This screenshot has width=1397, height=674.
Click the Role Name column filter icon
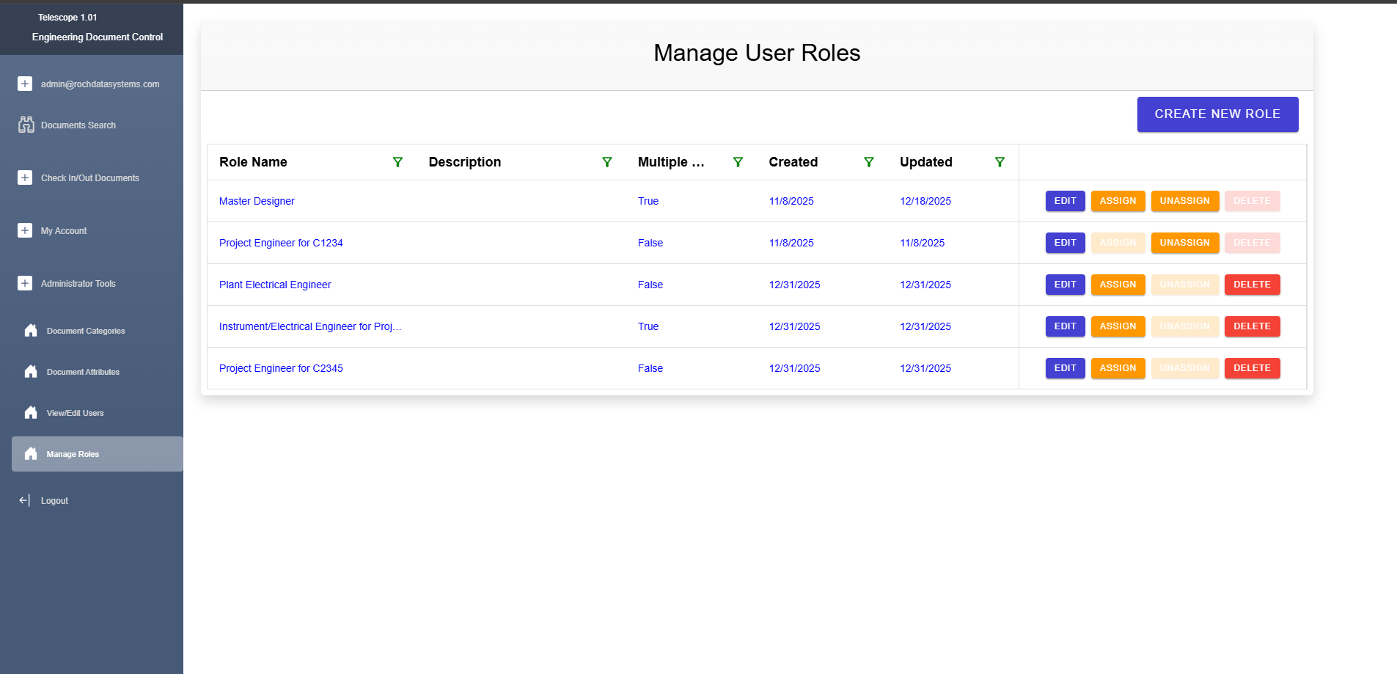click(x=397, y=162)
